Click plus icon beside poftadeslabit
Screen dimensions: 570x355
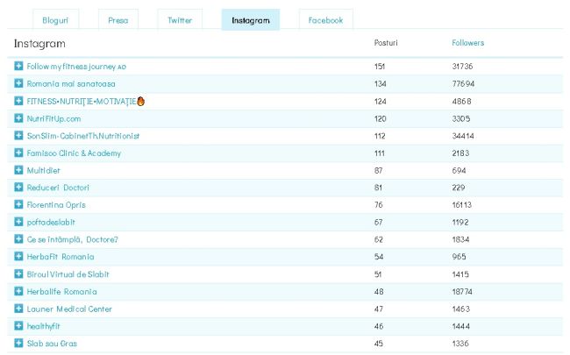[x=19, y=223]
